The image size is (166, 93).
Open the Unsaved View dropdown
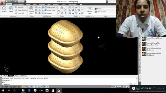(x=105, y=12)
